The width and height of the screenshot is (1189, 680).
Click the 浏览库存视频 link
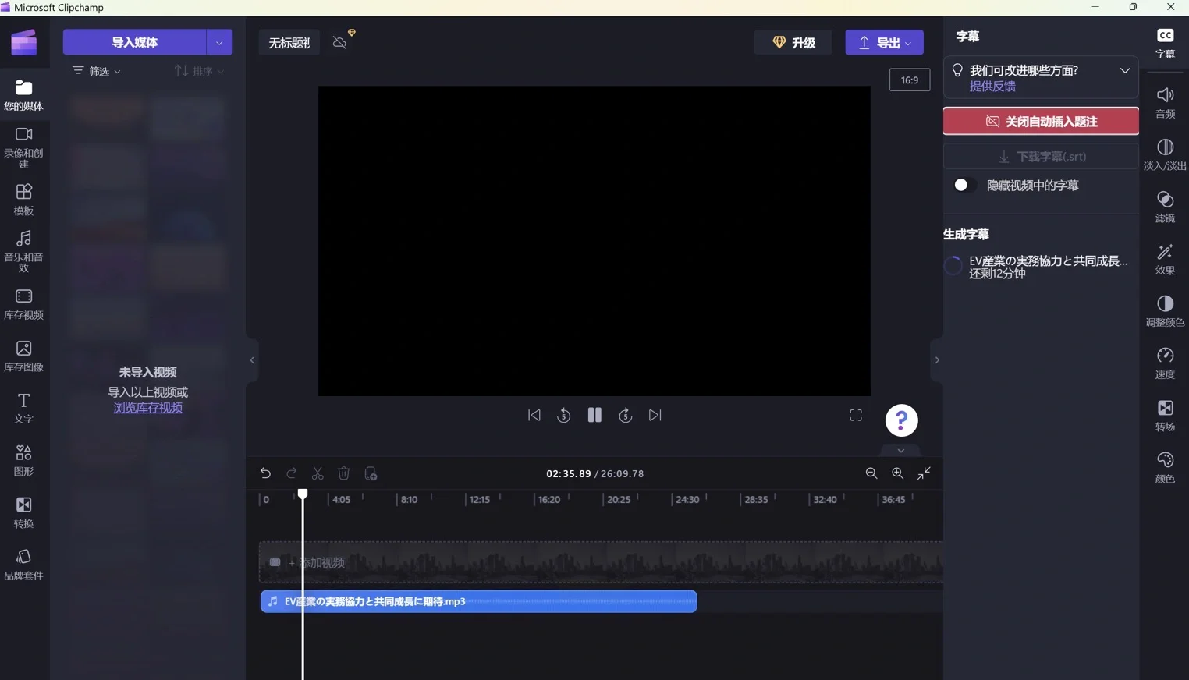pyautogui.click(x=147, y=408)
